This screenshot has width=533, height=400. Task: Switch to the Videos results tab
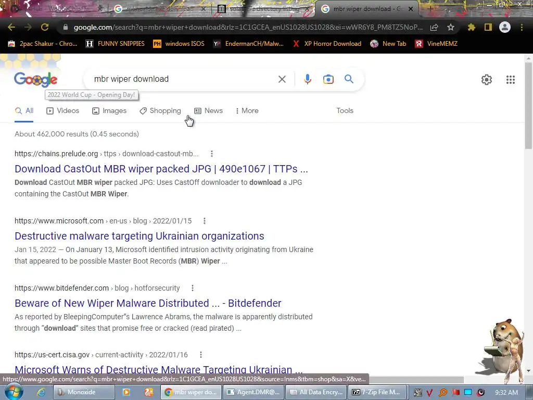point(63,110)
